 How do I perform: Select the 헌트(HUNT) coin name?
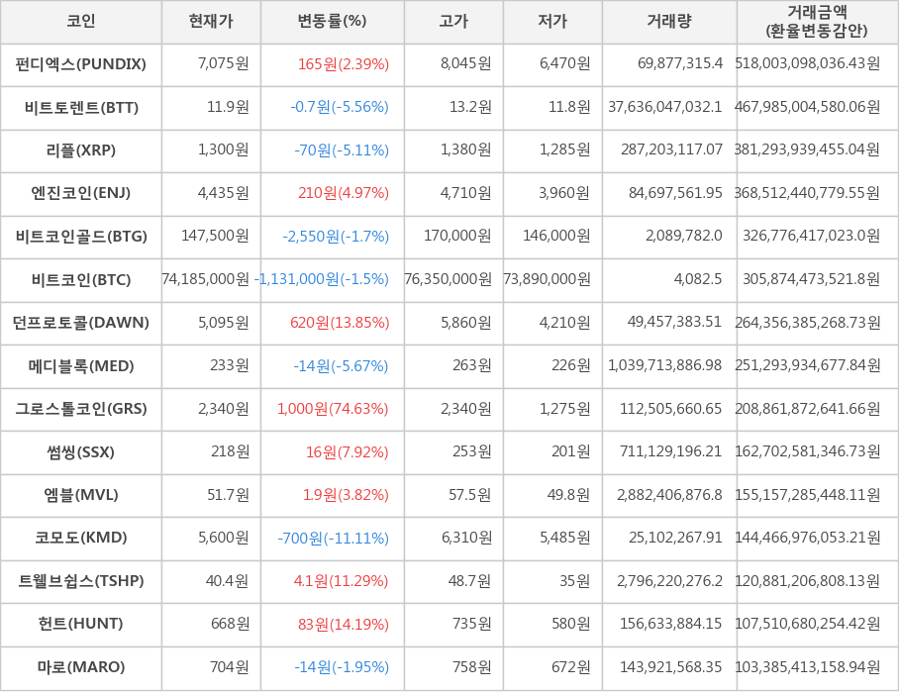coord(81,624)
